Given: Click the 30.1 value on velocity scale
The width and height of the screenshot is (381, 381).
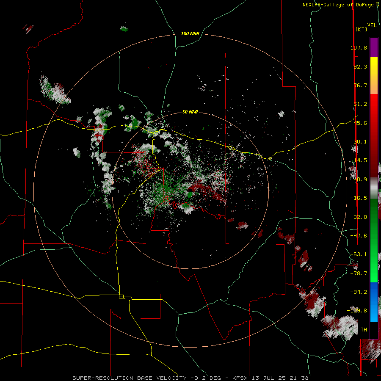Looking at the screenshot, I should click(x=360, y=142).
